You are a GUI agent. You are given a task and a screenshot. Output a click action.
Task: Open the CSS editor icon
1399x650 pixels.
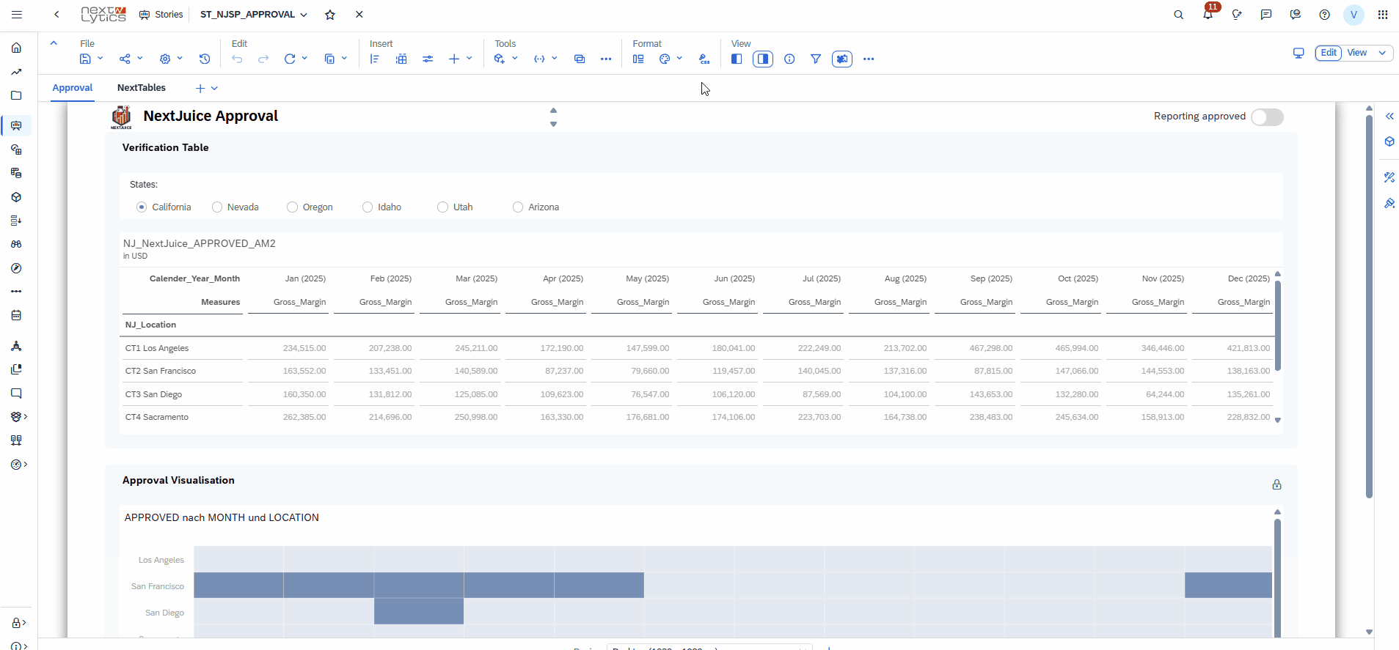pos(704,59)
